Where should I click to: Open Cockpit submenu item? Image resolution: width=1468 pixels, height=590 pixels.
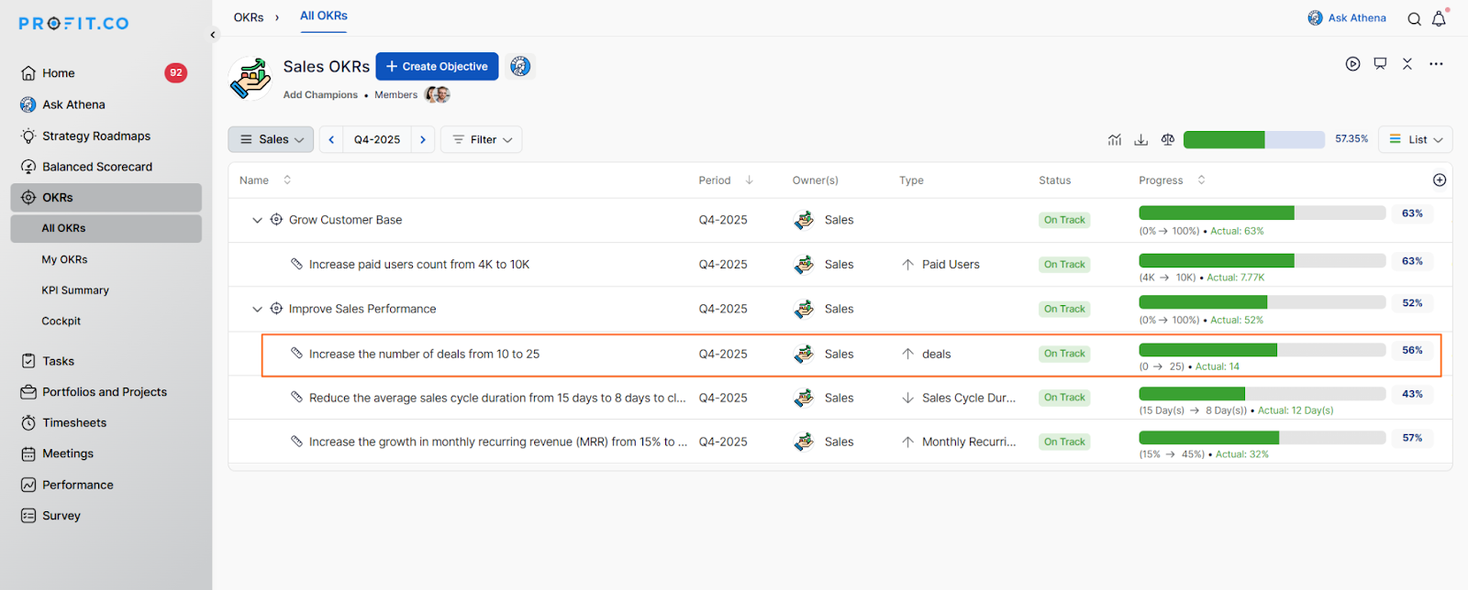tap(61, 321)
